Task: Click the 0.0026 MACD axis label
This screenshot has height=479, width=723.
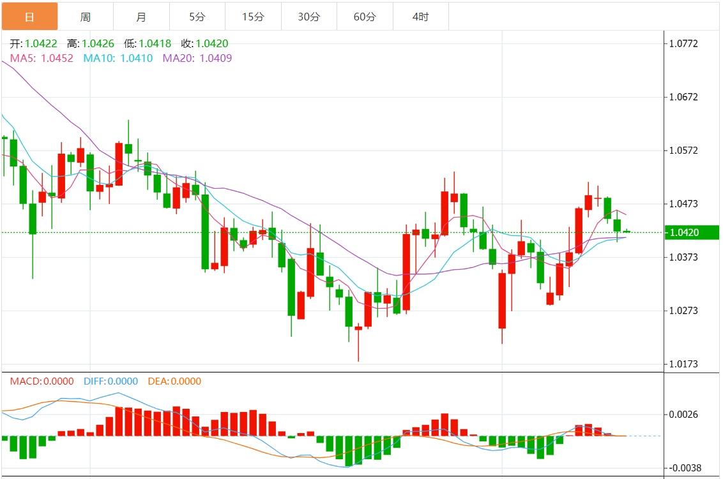Action: click(684, 415)
